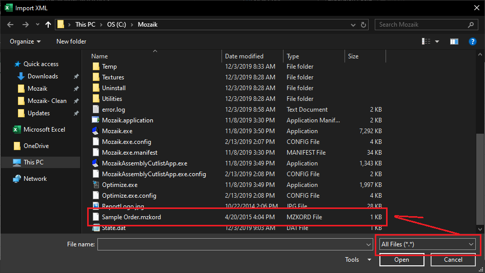Open the Help question mark icon
The width and height of the screenshot is (485, 273).
[x=473, y=41]
